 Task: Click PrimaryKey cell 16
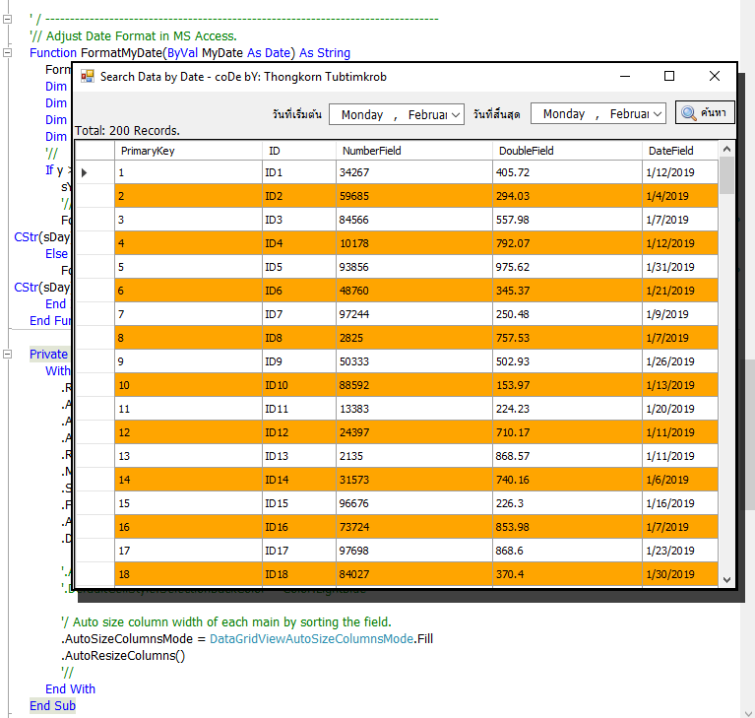click(188, 526)
